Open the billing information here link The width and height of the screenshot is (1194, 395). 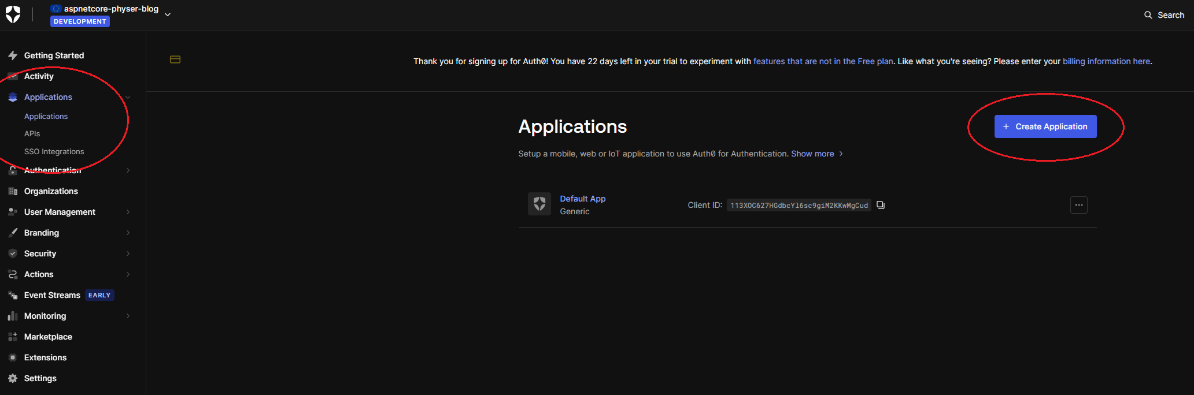pyautogui.click(x=1106, y=61)
